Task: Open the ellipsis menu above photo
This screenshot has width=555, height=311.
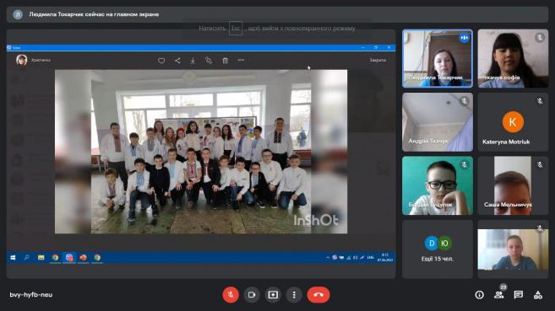Action: [x=241, y=61]
